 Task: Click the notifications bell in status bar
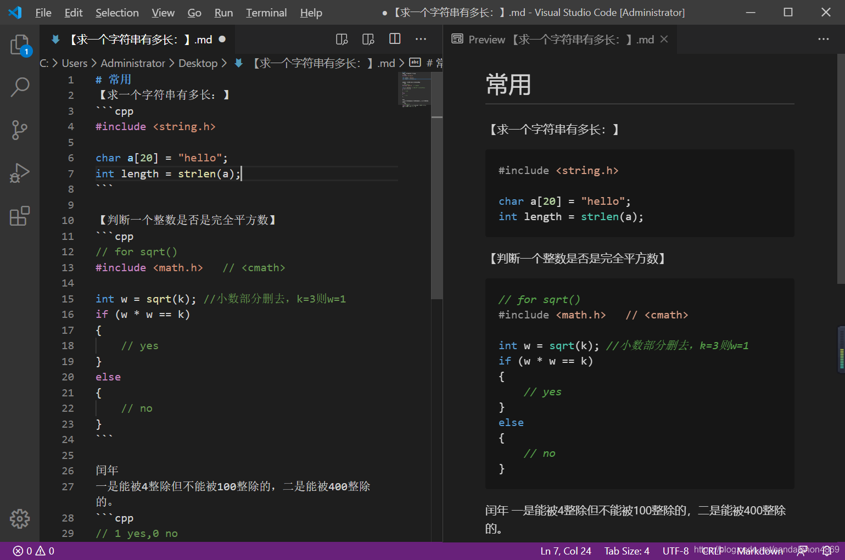click(x=826, y=551)
